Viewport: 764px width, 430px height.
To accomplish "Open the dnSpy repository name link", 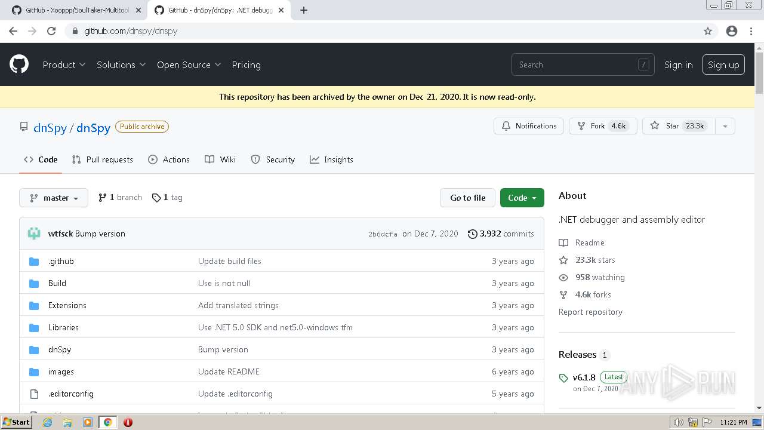I will point(93,128).
